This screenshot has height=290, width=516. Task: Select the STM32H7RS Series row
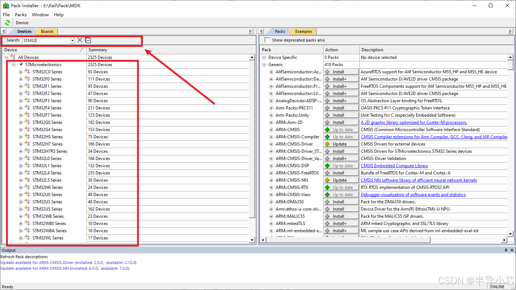(50, 151)
